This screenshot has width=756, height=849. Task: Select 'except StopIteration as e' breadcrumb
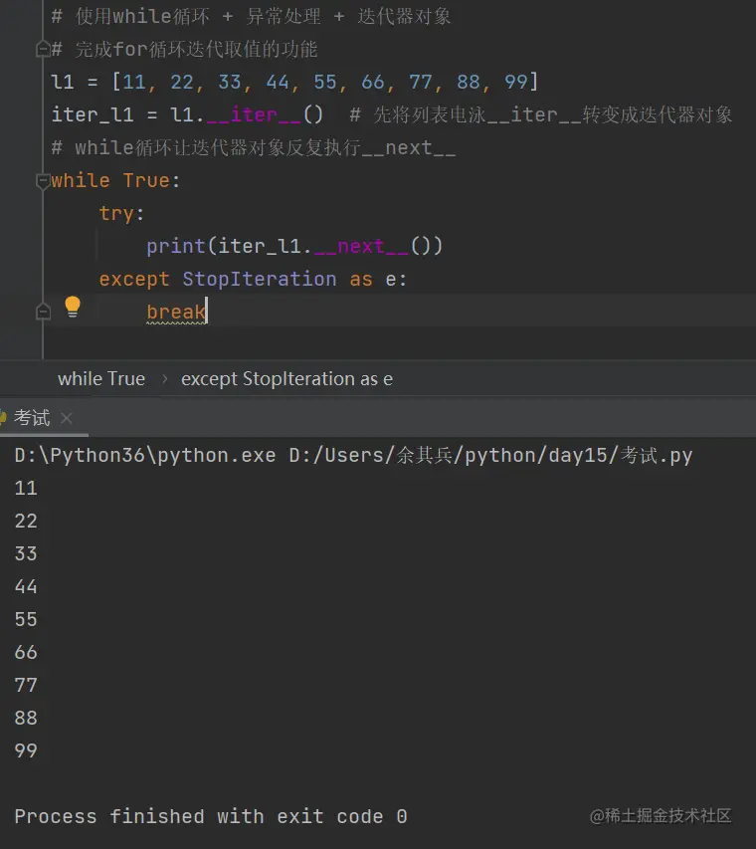click(x=286, y=378)
